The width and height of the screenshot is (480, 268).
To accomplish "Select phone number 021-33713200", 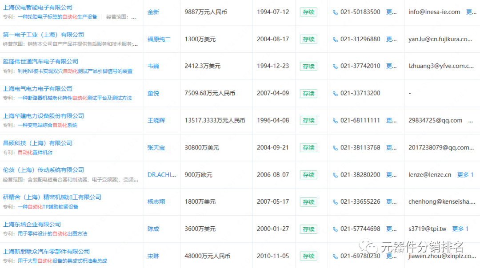I will click(360, 93).
